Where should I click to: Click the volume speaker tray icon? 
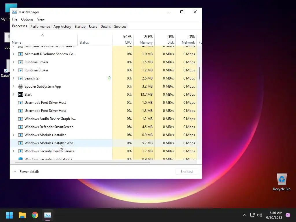point(260,215)
